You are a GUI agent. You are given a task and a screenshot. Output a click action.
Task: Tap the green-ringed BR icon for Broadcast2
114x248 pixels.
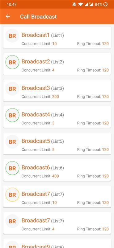click(12, 62)
